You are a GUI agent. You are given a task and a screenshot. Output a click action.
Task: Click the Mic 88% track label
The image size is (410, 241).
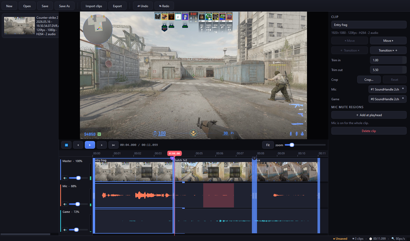tap(69, 186)
